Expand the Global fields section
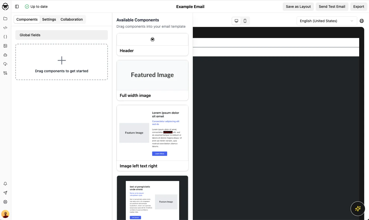This screenshot has height=220, width=369. click(x=61, y=35)
